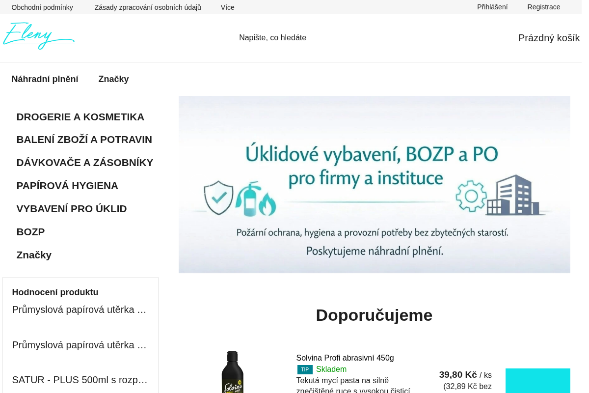Focus the search field 'Napište, co hledáte'

(272, 38)
